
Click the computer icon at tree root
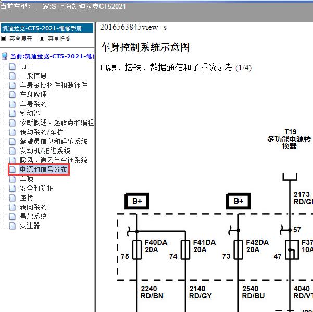coord(4,56)
